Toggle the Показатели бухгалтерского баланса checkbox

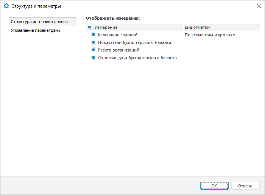(94, 42)
